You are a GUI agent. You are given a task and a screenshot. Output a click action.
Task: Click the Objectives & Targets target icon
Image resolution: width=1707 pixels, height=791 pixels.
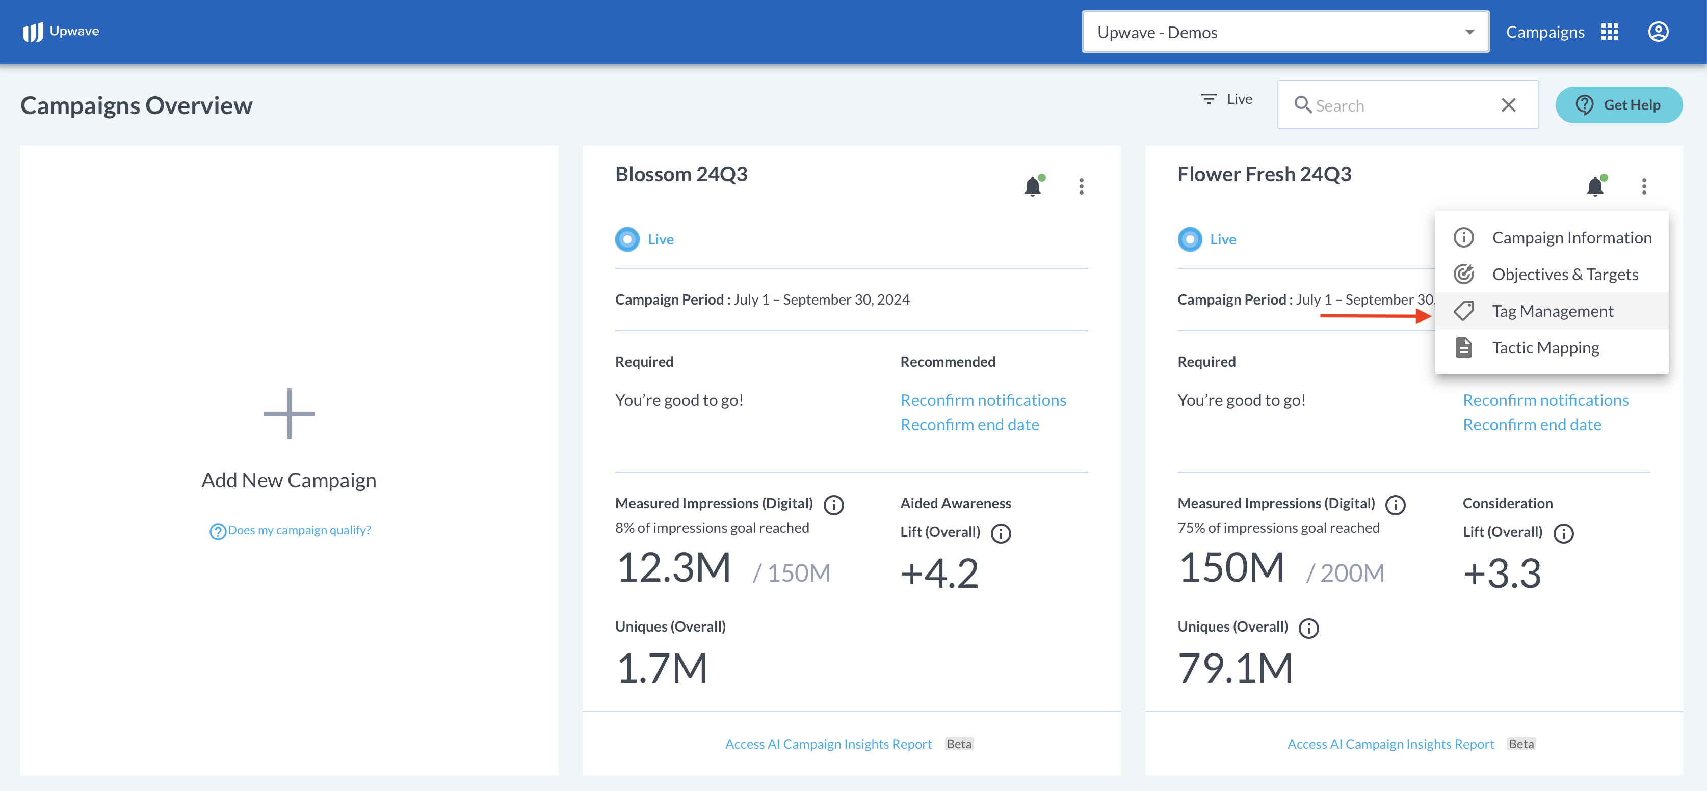[x=1463, y=274]
